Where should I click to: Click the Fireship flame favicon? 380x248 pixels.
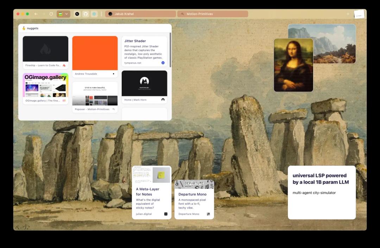coord(64,65)
